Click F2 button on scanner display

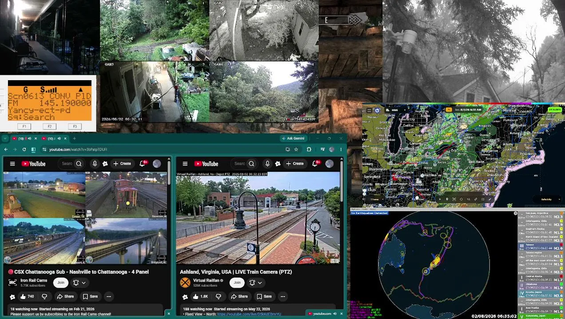[x=49, y=127]
